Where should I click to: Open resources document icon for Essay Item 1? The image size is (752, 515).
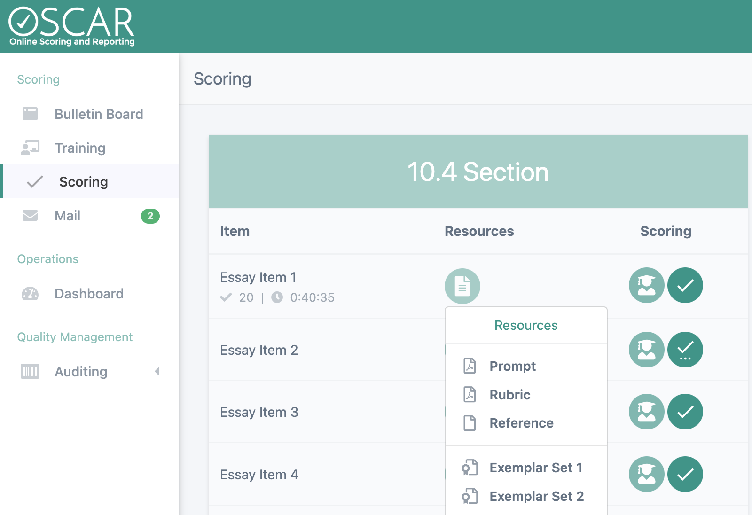pyautogui.click(x=462, y=286)
